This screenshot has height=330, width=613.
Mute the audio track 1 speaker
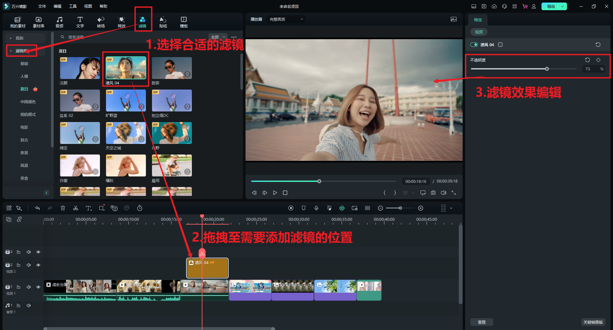coord(29,305)
